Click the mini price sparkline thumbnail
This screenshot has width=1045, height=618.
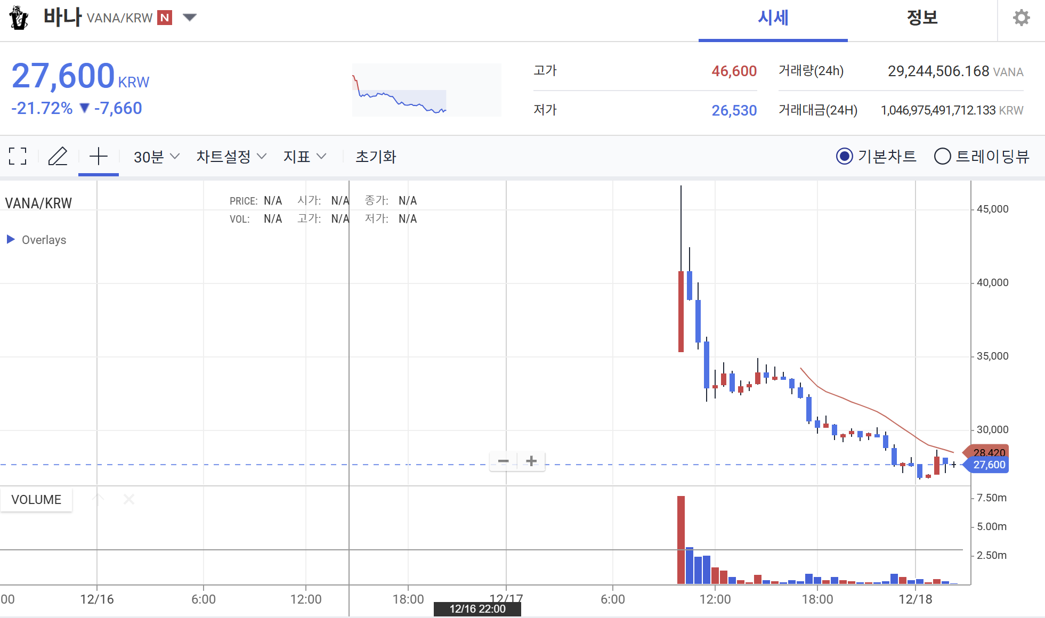click(426, 90)
